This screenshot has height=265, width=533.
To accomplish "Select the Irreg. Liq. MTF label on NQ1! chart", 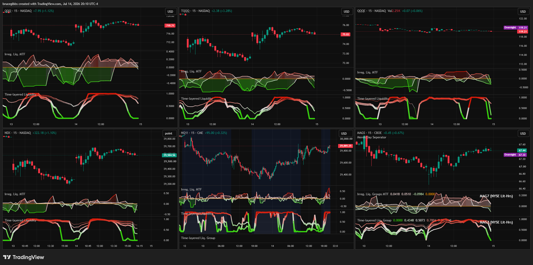I will [191, 189].
